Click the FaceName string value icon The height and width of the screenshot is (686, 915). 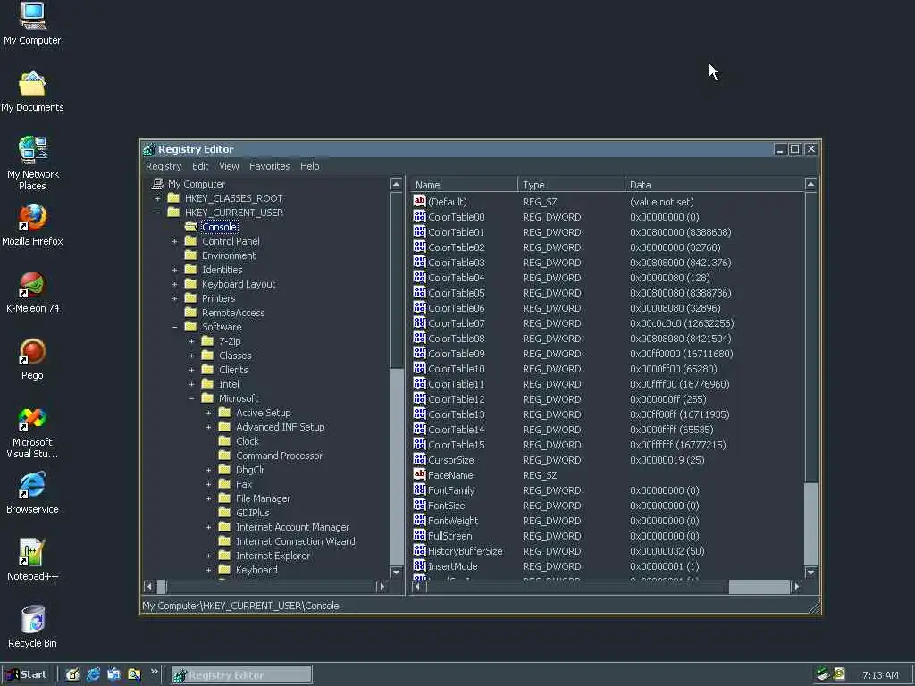[420, 475]
